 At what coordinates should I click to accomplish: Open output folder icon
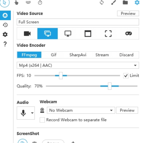point(125,2)
